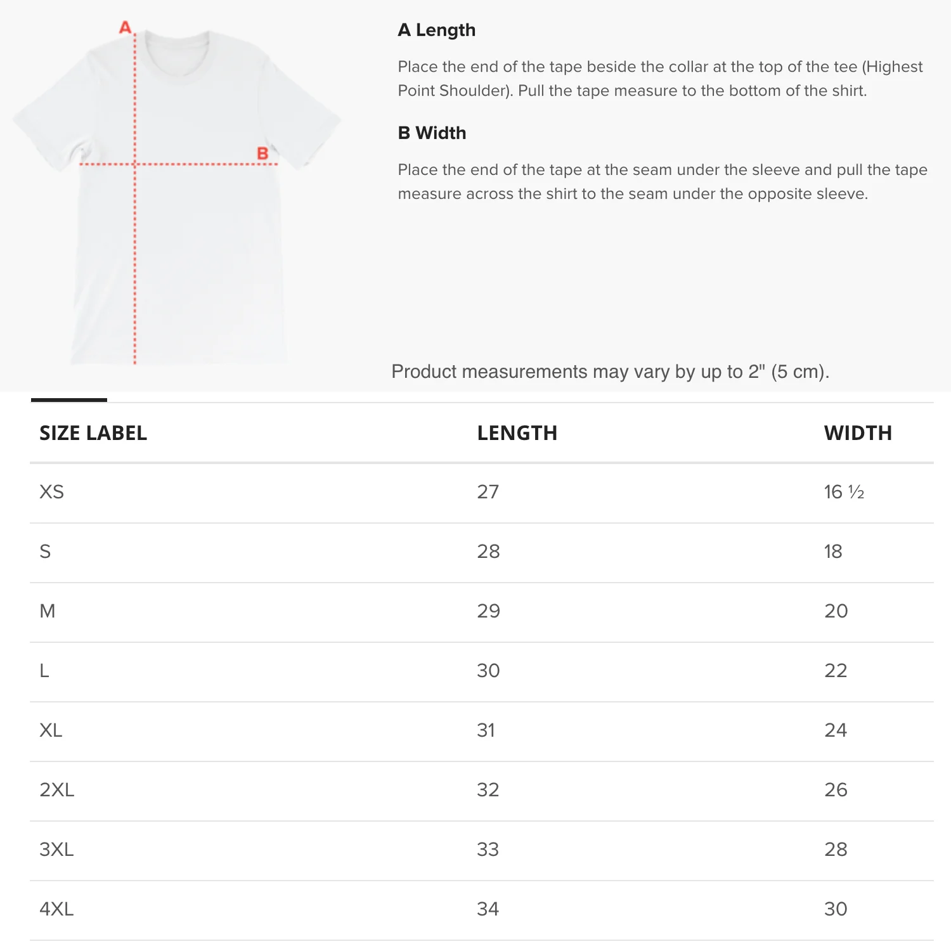Screen dimensions: 951x951
Task: Click the SIZE LABEL column header
Action: pos(93,433)
